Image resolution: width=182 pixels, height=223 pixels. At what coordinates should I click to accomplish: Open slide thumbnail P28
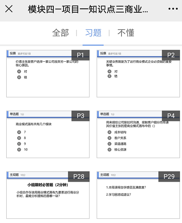[48, 195]
